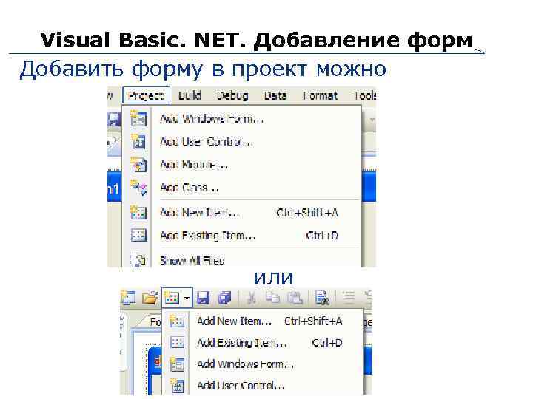Open the Debug menu

pos(232,95)
